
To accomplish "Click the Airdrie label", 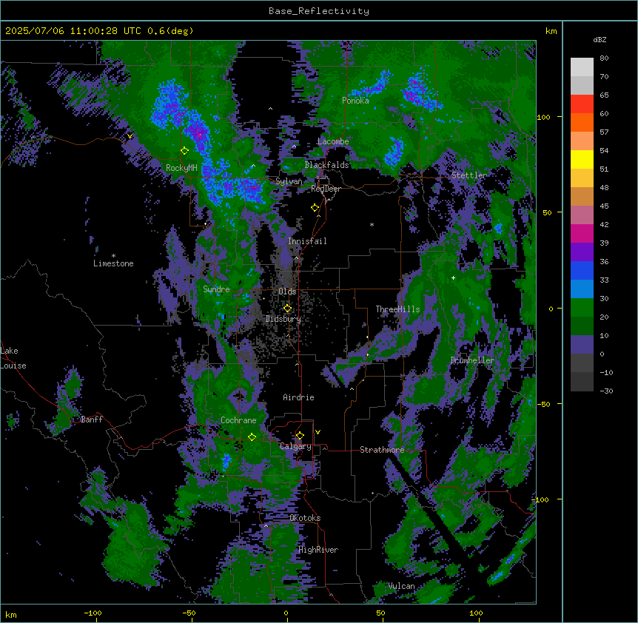I will (298, 397).
